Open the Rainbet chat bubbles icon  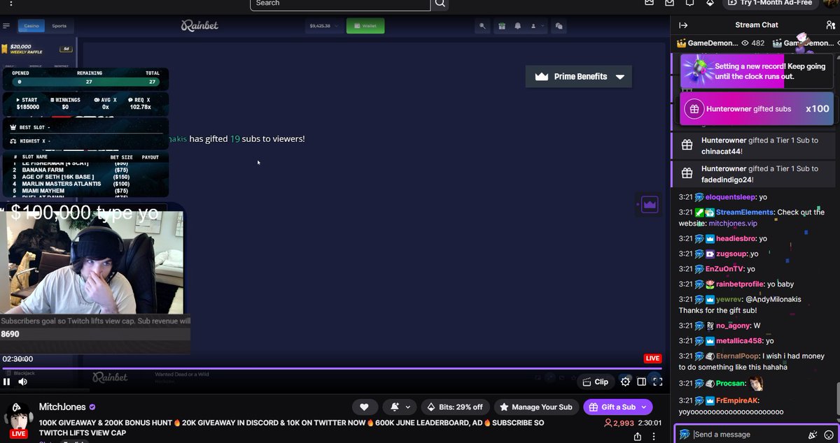[558, 26]
